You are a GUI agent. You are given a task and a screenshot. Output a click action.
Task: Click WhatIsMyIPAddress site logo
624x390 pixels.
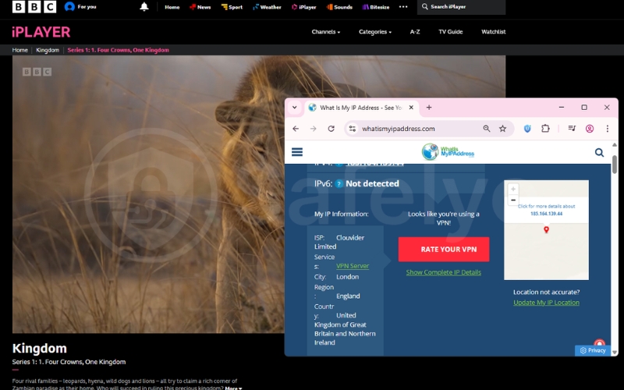pos(448,151)
